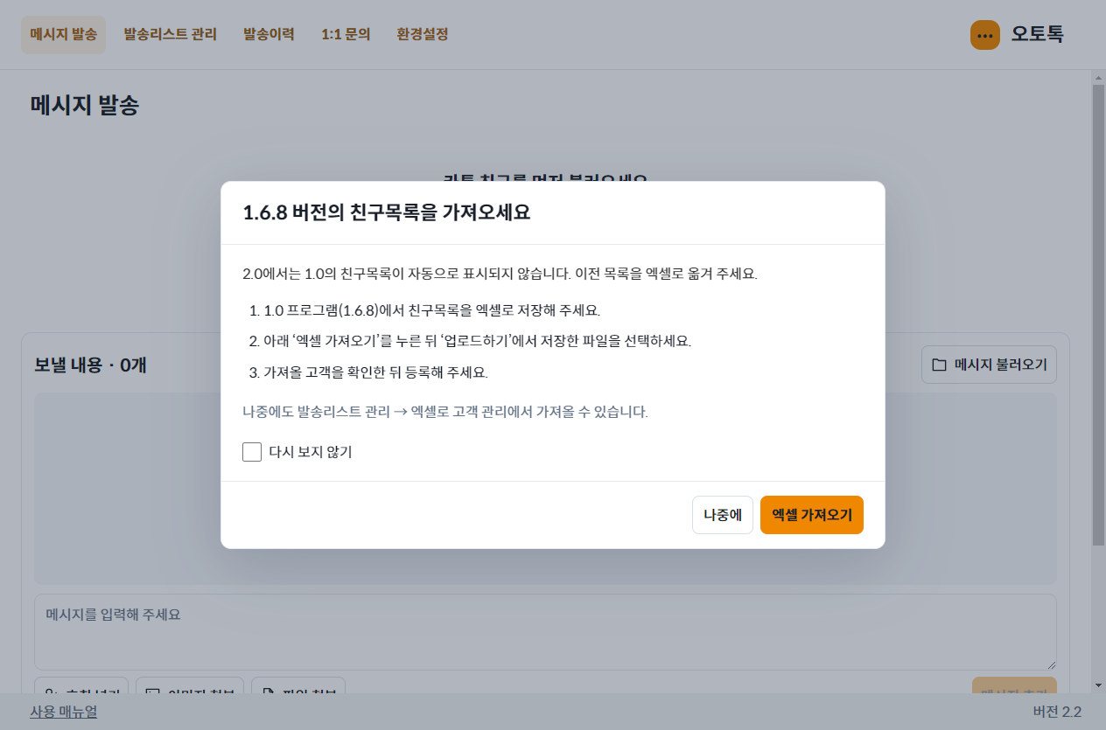Click the dialog title 1.6.8 버전의 친구목록을 가져오세요
This screenshot has width=1106, height=730.
tap(387, 212)
